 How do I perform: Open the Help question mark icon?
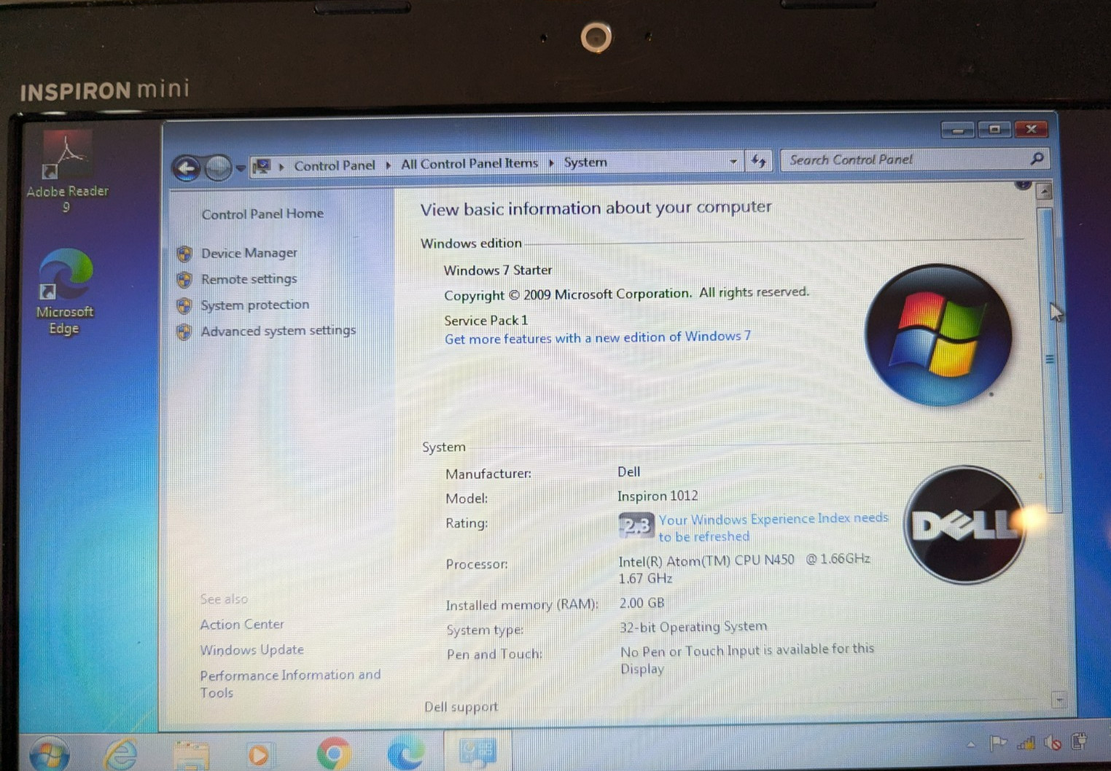tap(1024, 184)
